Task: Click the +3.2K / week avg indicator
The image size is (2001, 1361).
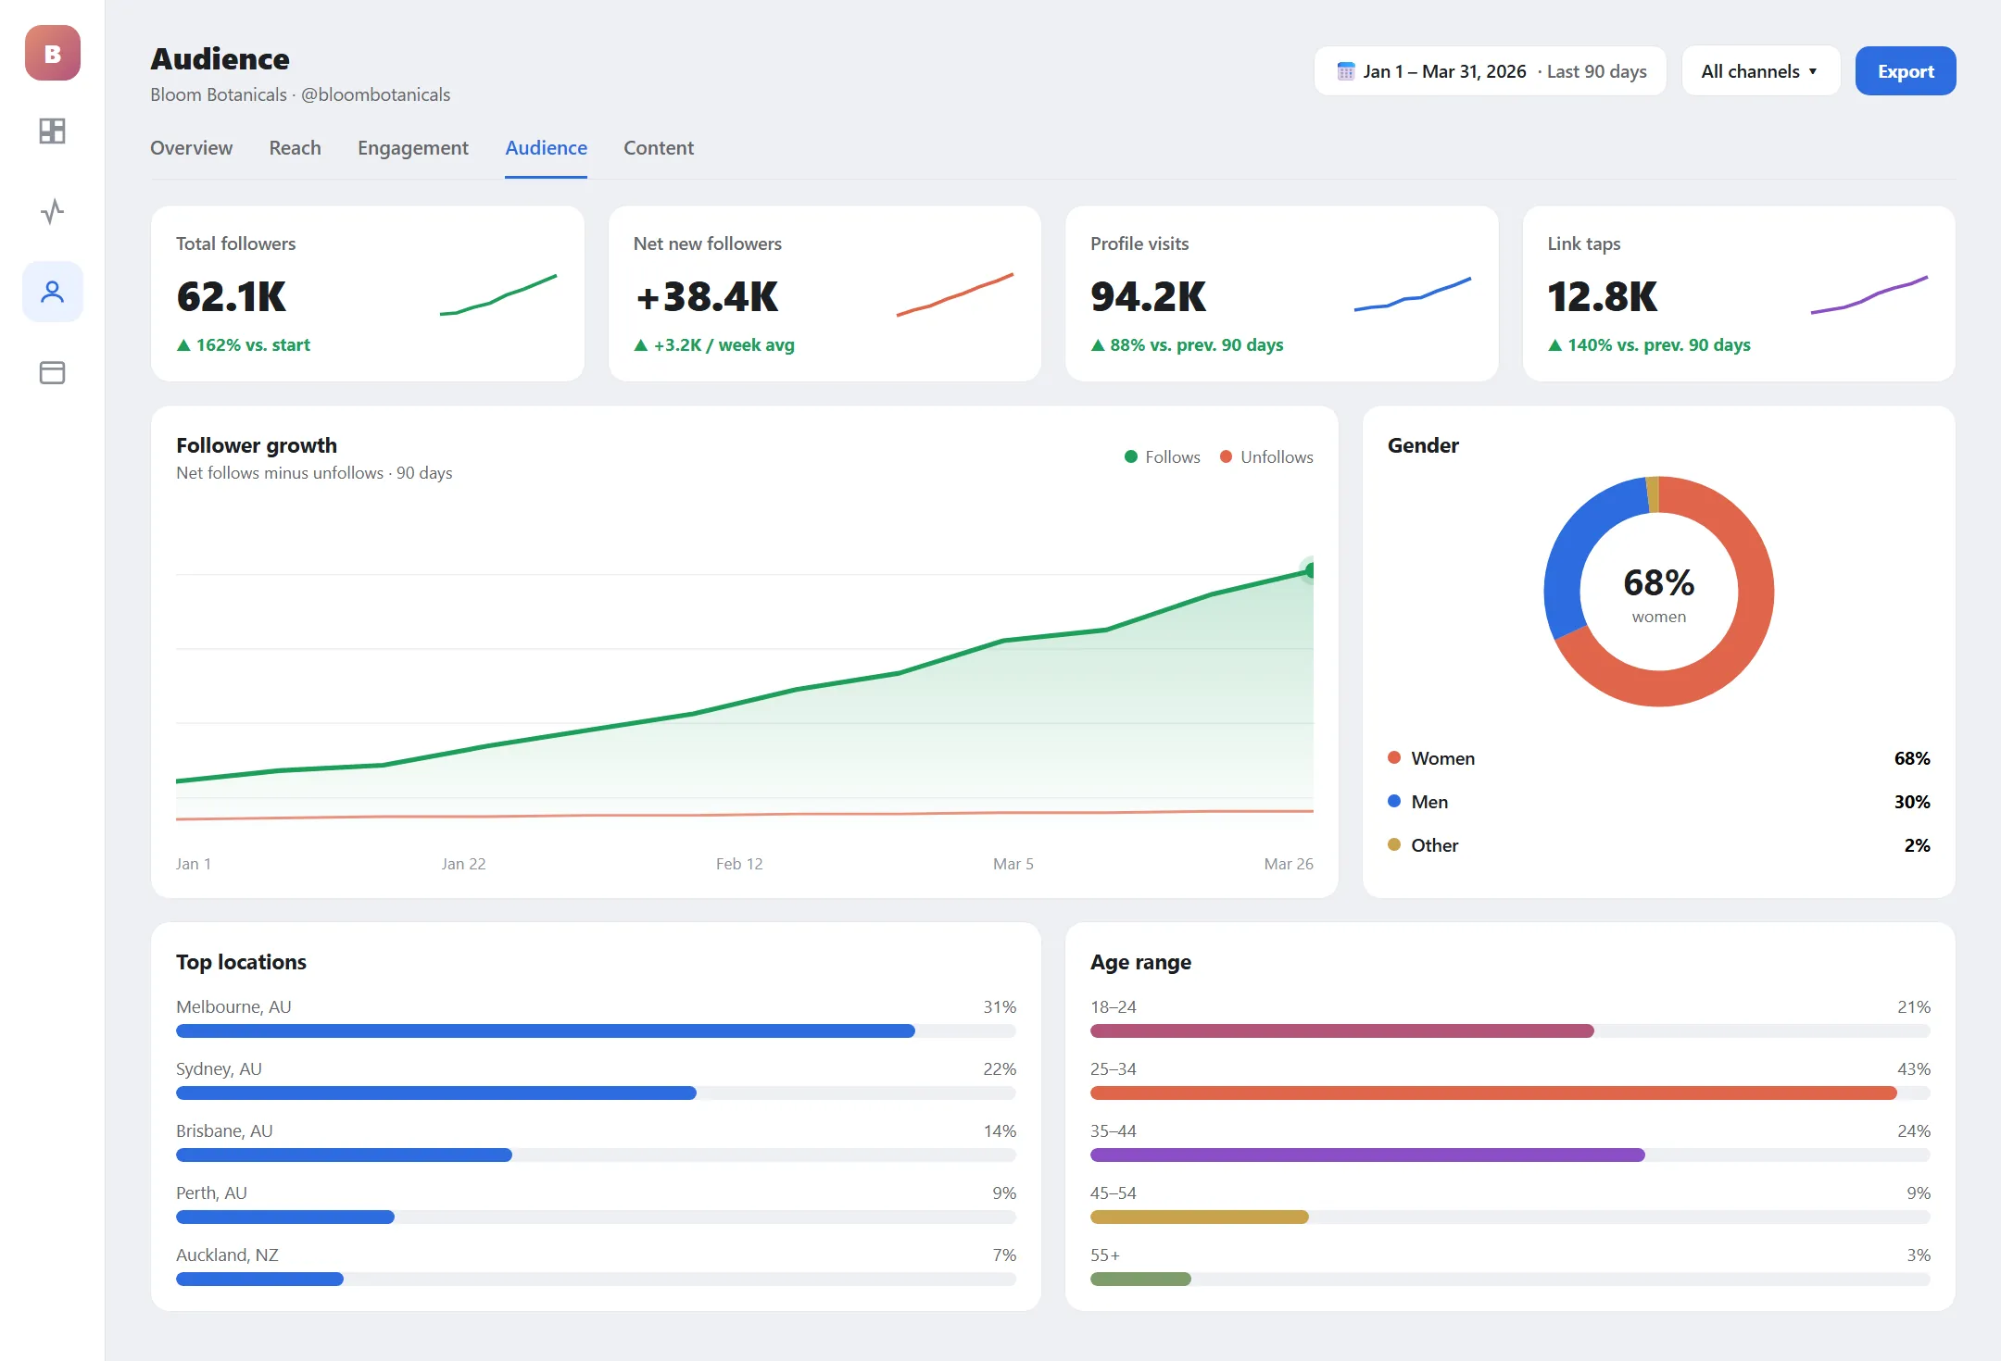Action: coord(713,345)
